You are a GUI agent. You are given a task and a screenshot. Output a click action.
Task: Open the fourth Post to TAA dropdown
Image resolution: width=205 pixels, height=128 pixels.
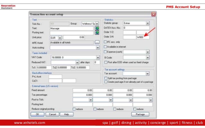click(151, 100)
